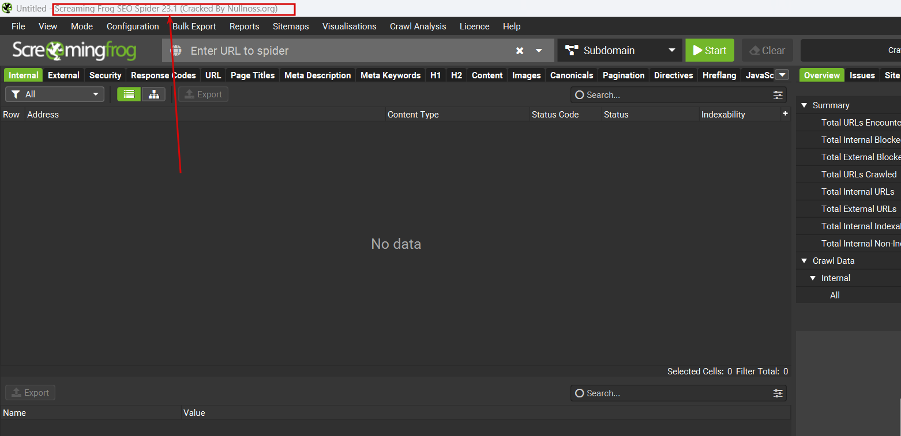The height and width of the screenshot is (436, 901).
Task: Switch to the Issues tab
Action: (x=862, y=75)
